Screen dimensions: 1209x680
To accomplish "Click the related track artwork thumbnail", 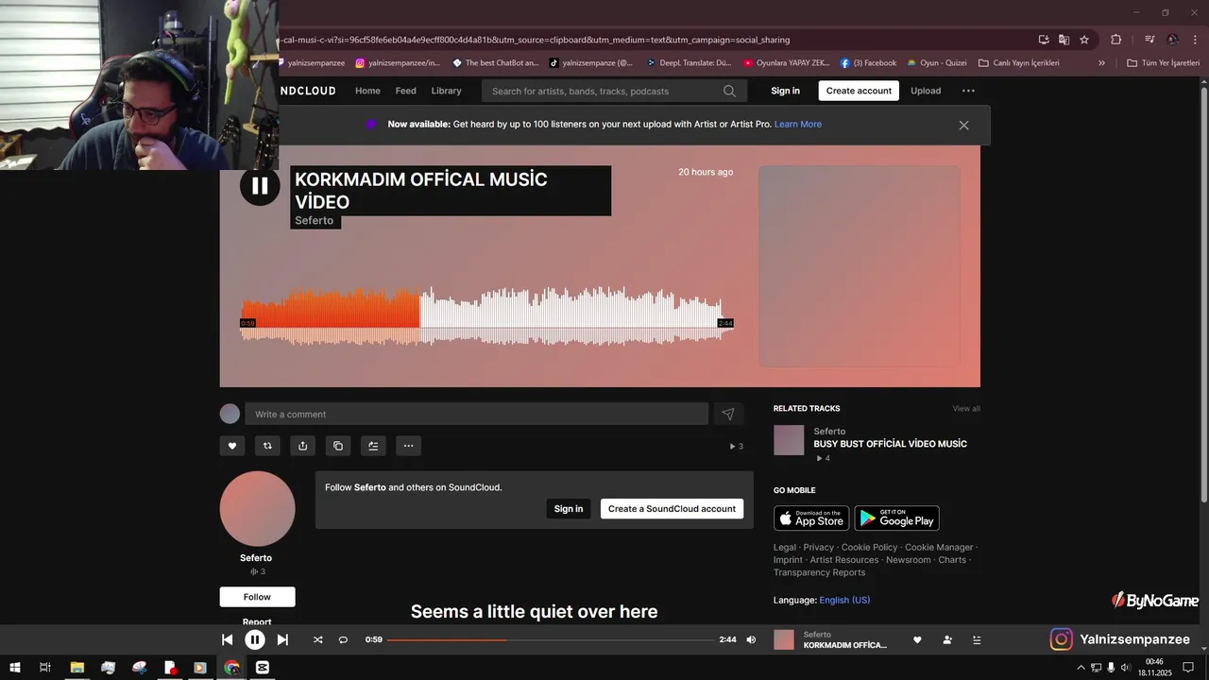I will (789, 440).
